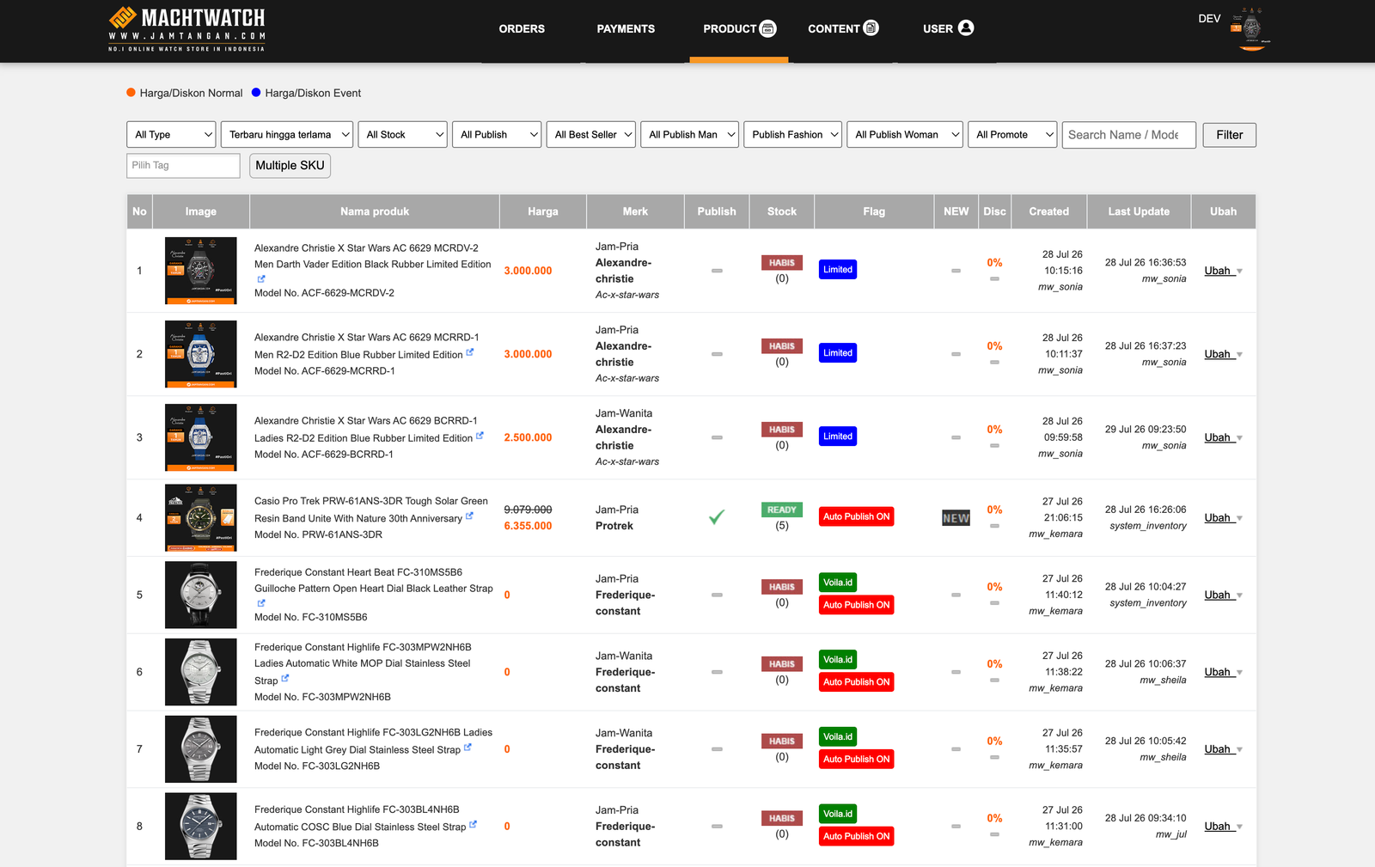Image resolution: width=1375 pixels, height=867 pixels.
Task: Open the Casio Pro Trek product thumbnail
Action: tap(200, 517)
